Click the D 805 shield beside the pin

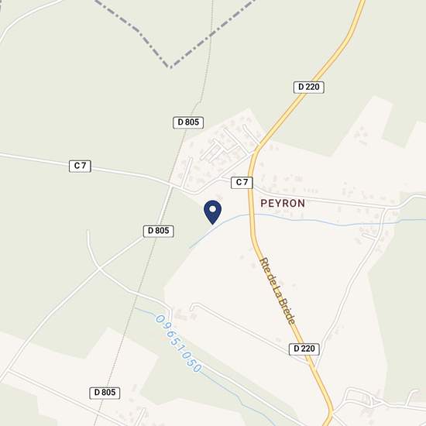(x=158, y=231)
